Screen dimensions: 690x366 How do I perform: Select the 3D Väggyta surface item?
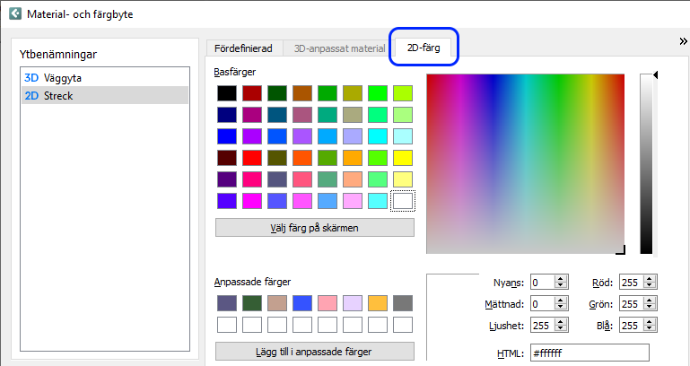63,78
